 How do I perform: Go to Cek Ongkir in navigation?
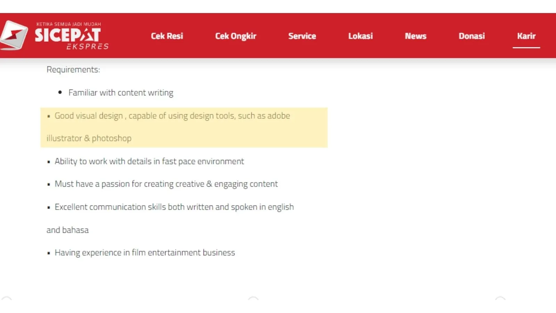236,36
